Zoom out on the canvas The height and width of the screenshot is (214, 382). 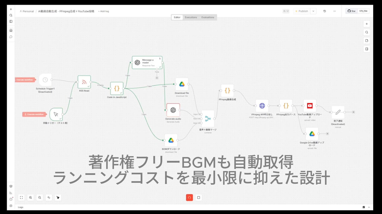pyautogui.click(x=39, y=197)
